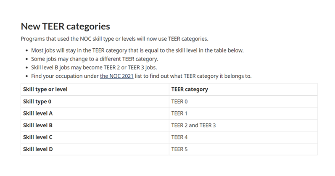The image size is (335, 176).
Task: Click the text Find your occupation under
Action: (x=65, y=76)
